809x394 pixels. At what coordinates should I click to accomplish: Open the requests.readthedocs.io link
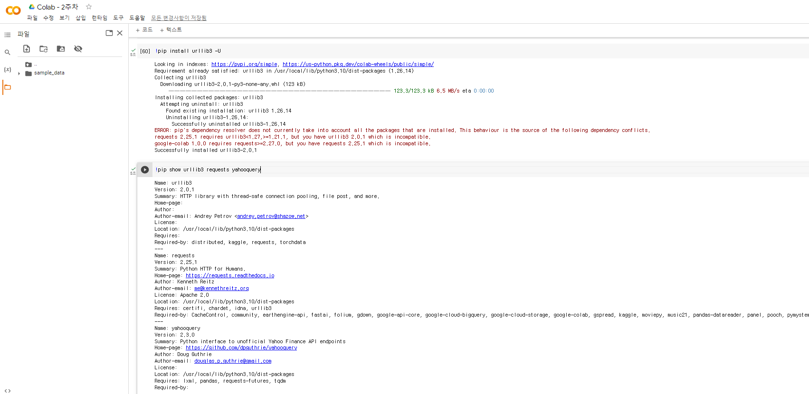pyautogui.click(x=230, y=276)
